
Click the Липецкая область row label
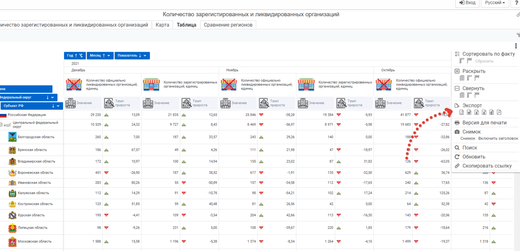(x=32, y=228)
